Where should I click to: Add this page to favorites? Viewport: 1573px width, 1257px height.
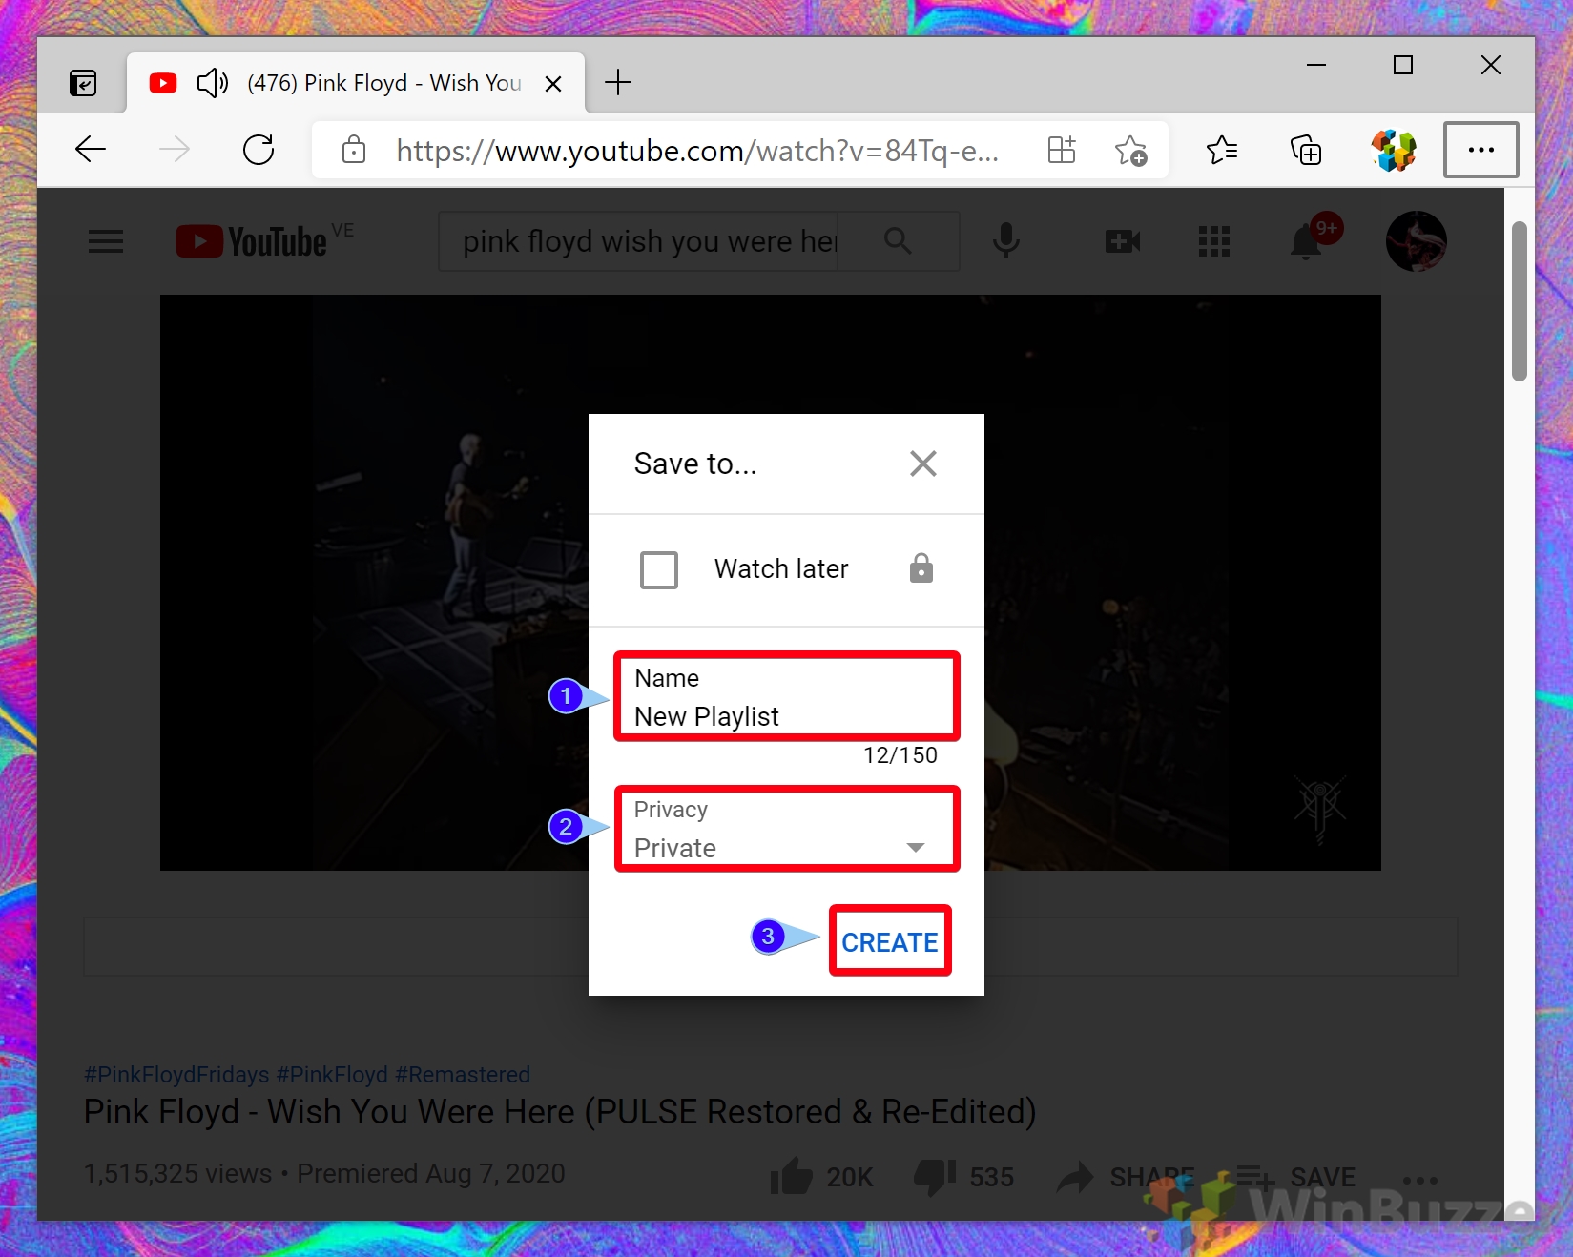[1131, 150]
